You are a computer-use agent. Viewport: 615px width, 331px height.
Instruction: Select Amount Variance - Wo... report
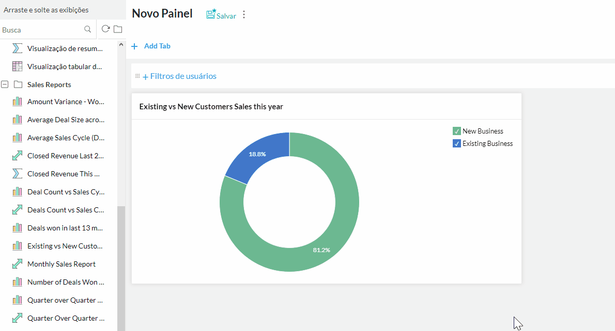(x=66, y=102)
